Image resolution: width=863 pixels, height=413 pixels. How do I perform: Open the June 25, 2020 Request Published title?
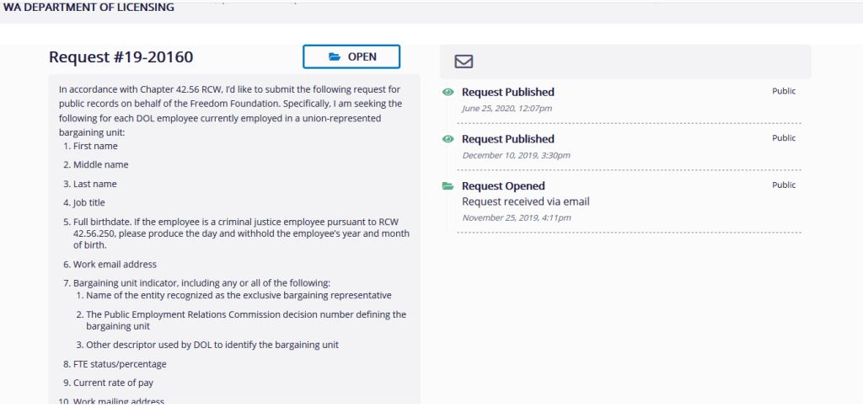(x=507, y=92)
